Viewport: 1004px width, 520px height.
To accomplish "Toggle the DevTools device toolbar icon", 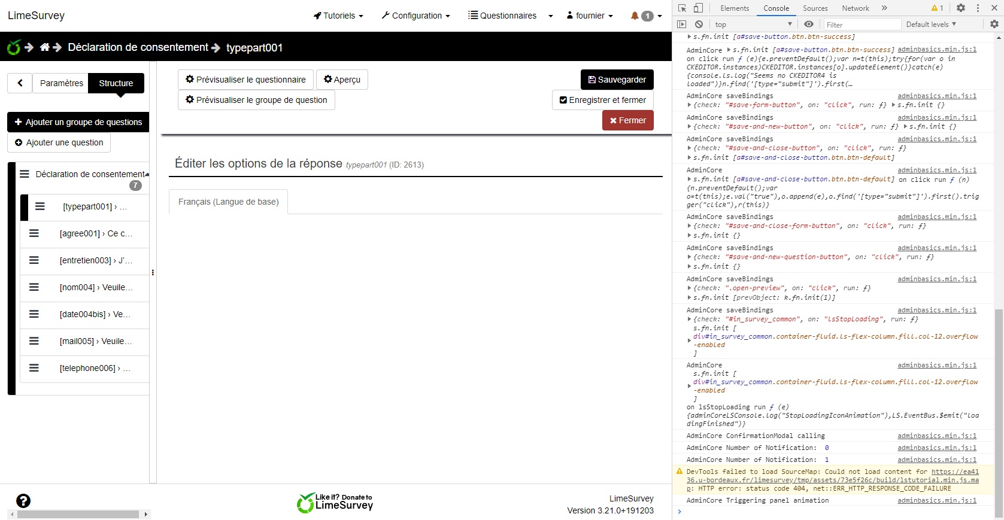I will (x=698, y=8).
